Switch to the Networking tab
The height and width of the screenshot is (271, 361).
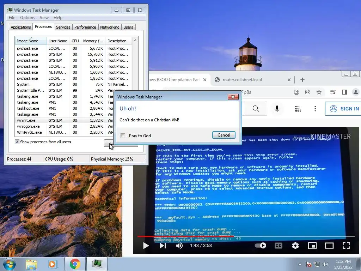tap(110, 27)
